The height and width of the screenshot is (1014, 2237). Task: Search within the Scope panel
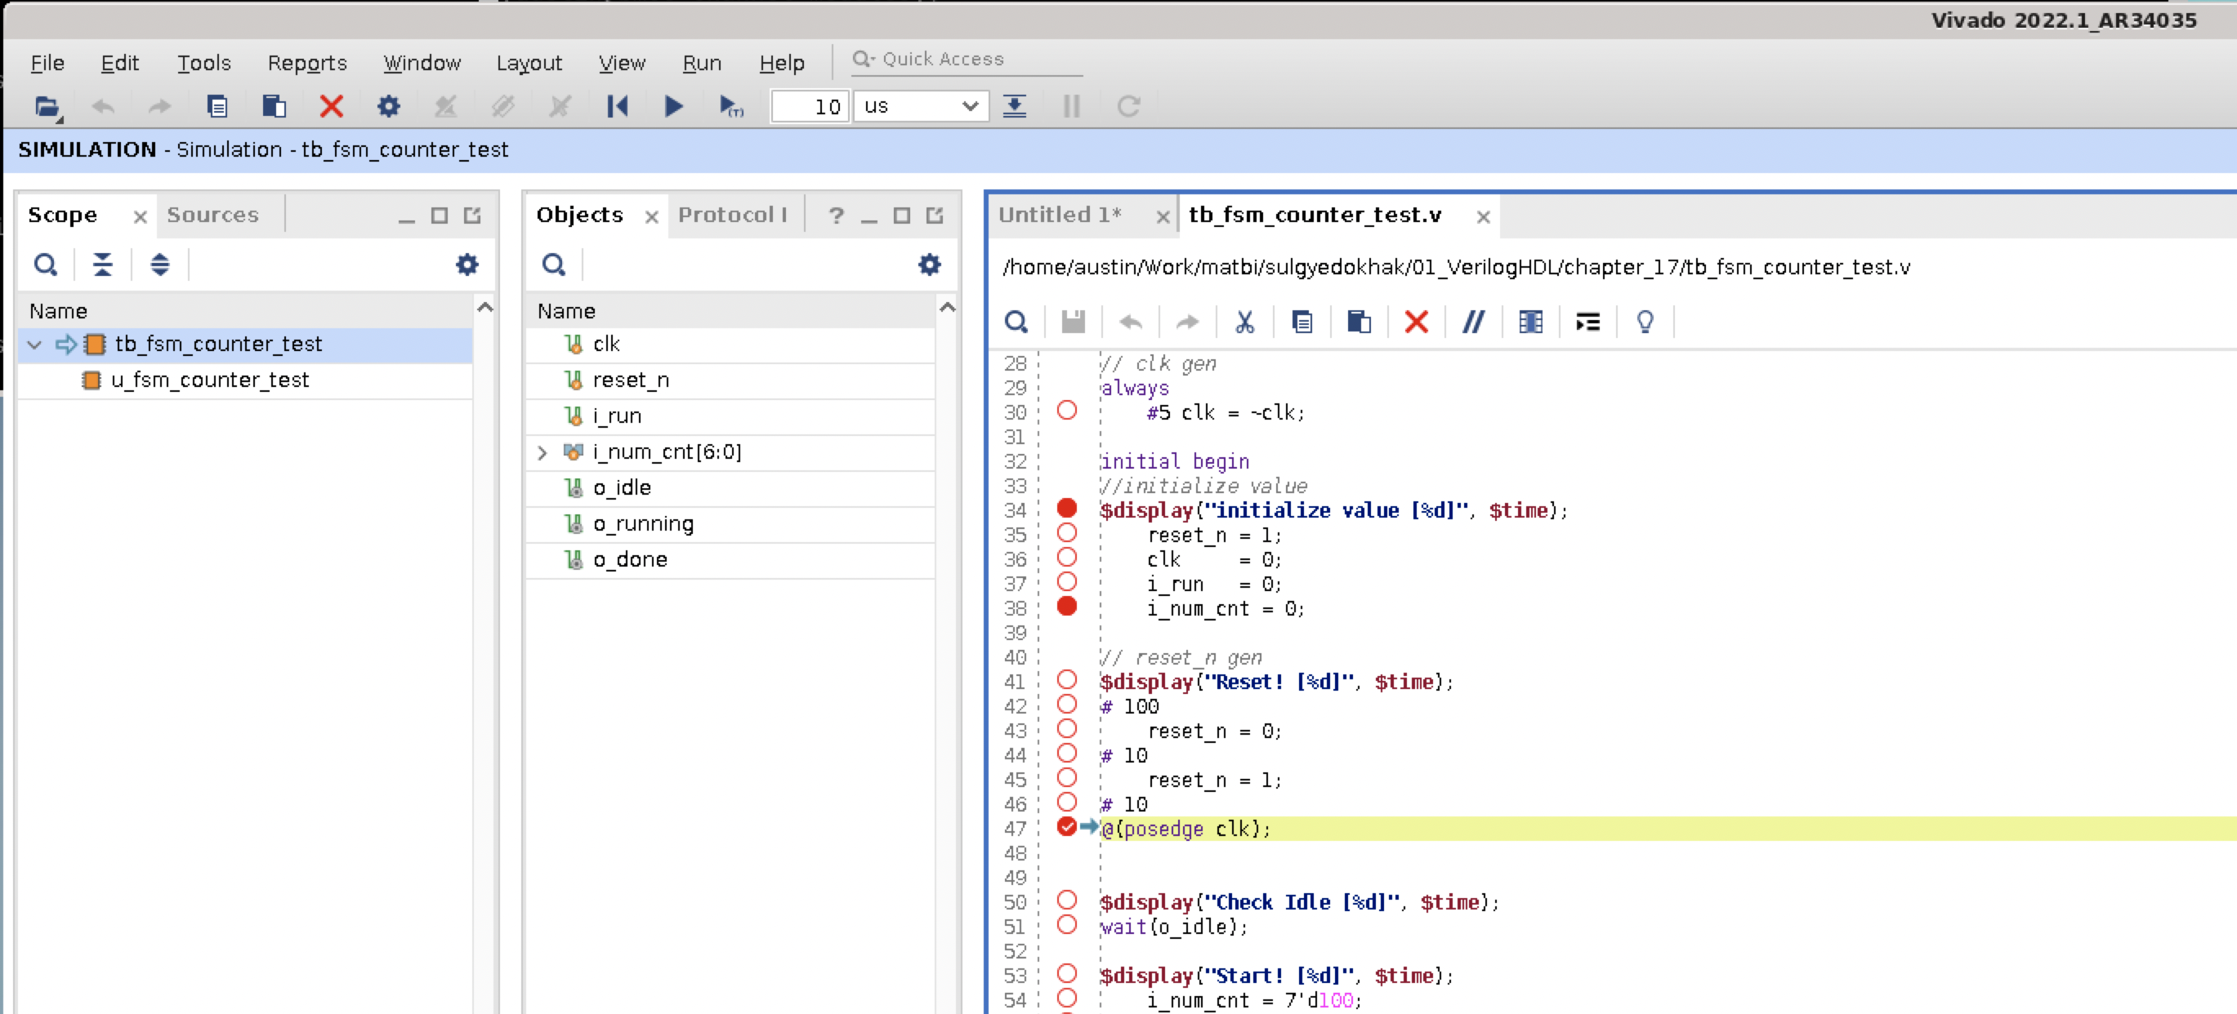[x=45, y=265]
